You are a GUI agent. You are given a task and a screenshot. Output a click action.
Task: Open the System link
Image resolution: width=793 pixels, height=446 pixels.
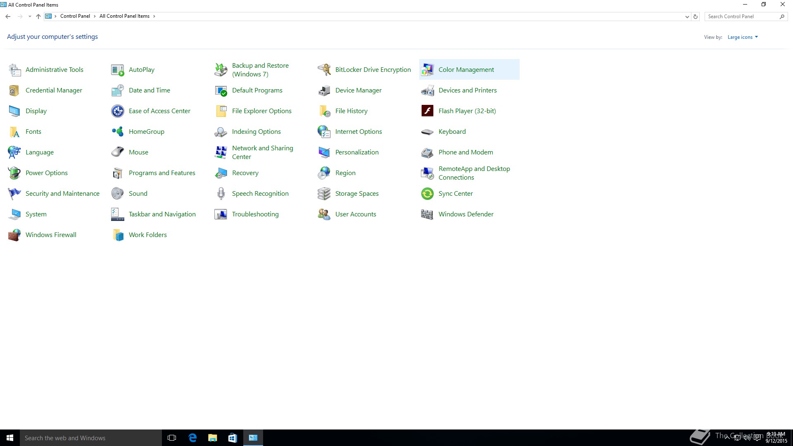36,214
